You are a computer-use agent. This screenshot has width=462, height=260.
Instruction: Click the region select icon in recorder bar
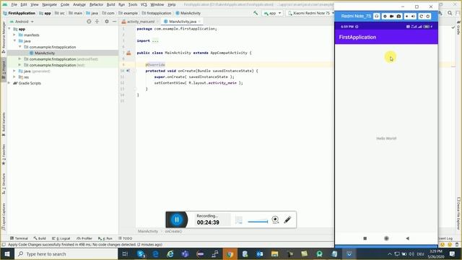coord(239,220)
